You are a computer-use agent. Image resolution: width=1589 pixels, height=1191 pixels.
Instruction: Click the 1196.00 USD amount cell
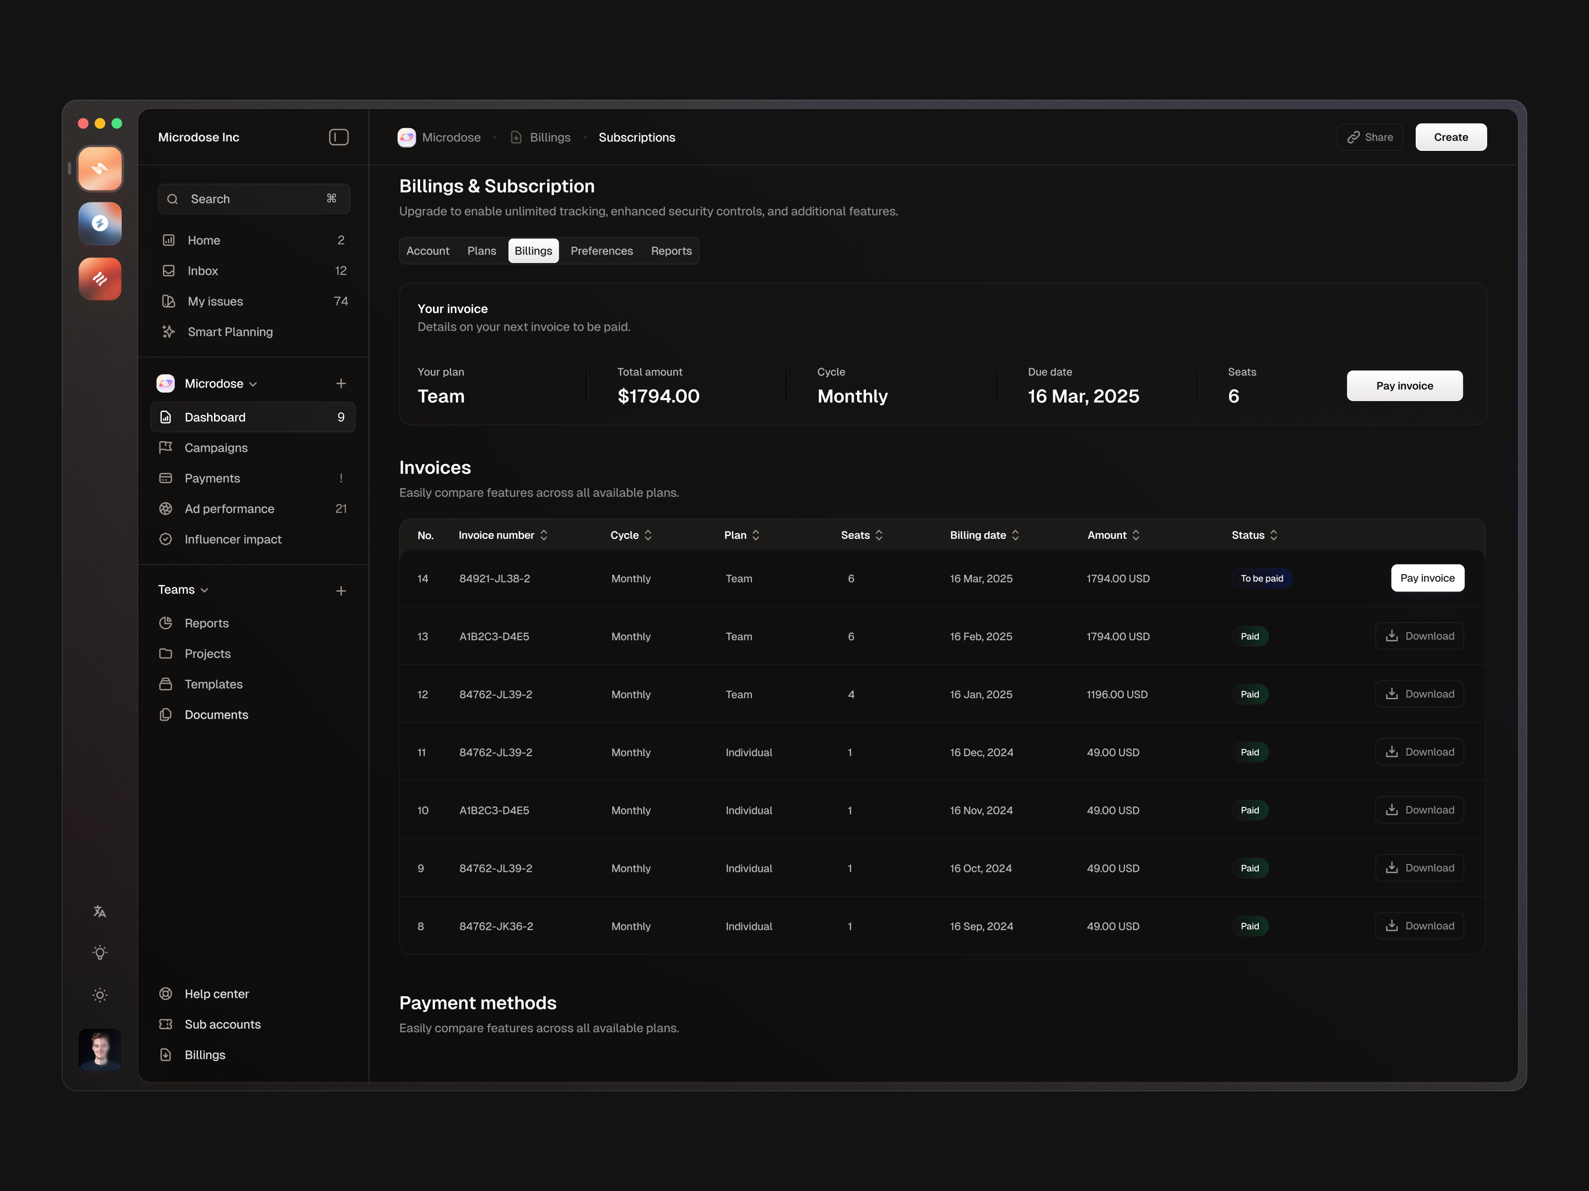click(1116, 694)
